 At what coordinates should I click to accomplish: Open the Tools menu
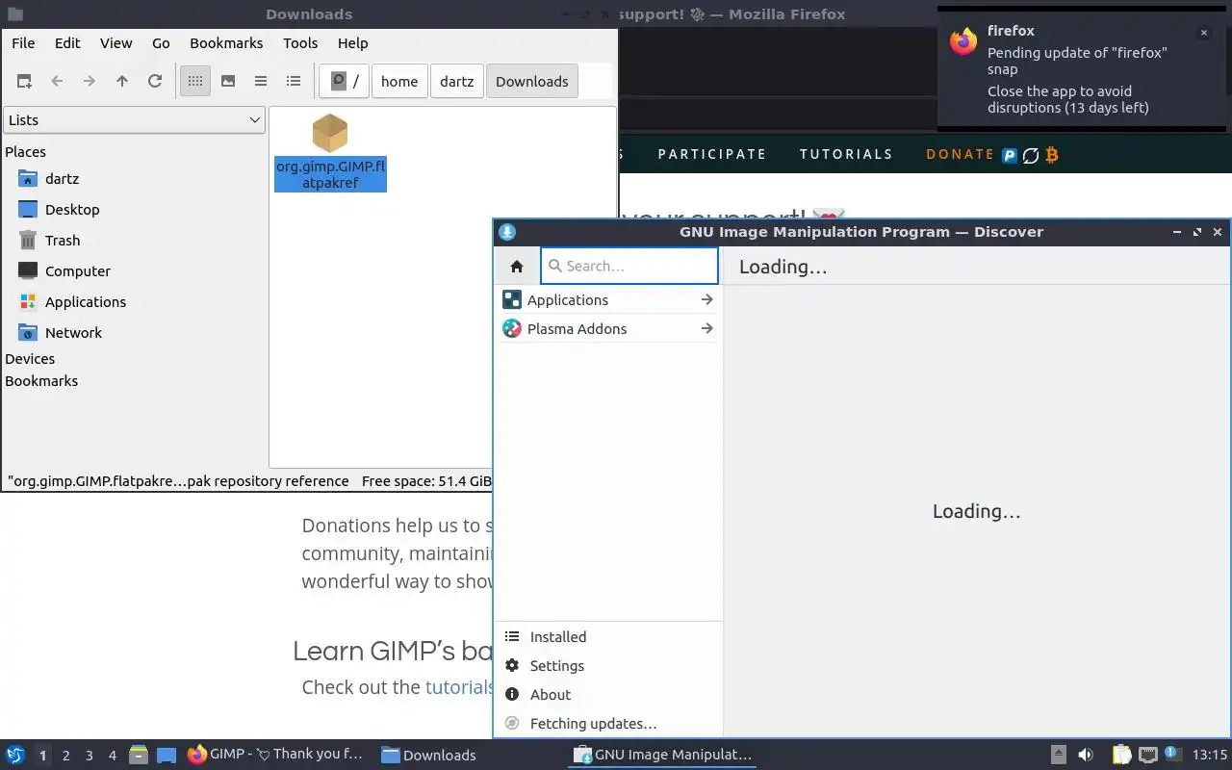coord(300,43)
